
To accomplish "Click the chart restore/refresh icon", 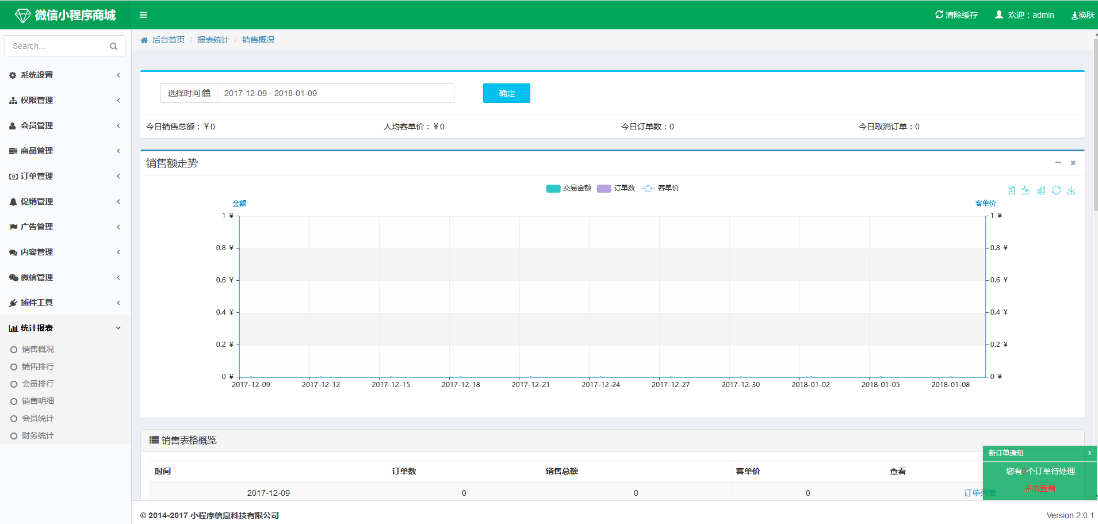I will [x=1057, y=190].
